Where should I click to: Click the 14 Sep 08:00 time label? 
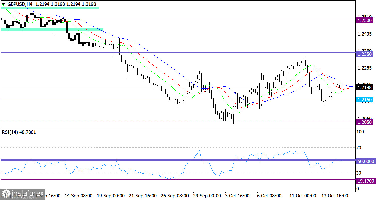(79, 195)
